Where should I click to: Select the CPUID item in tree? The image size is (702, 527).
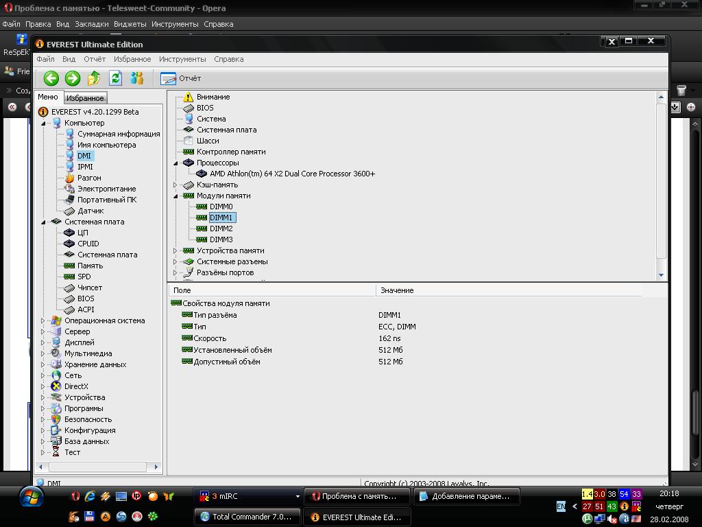[88, 244]
